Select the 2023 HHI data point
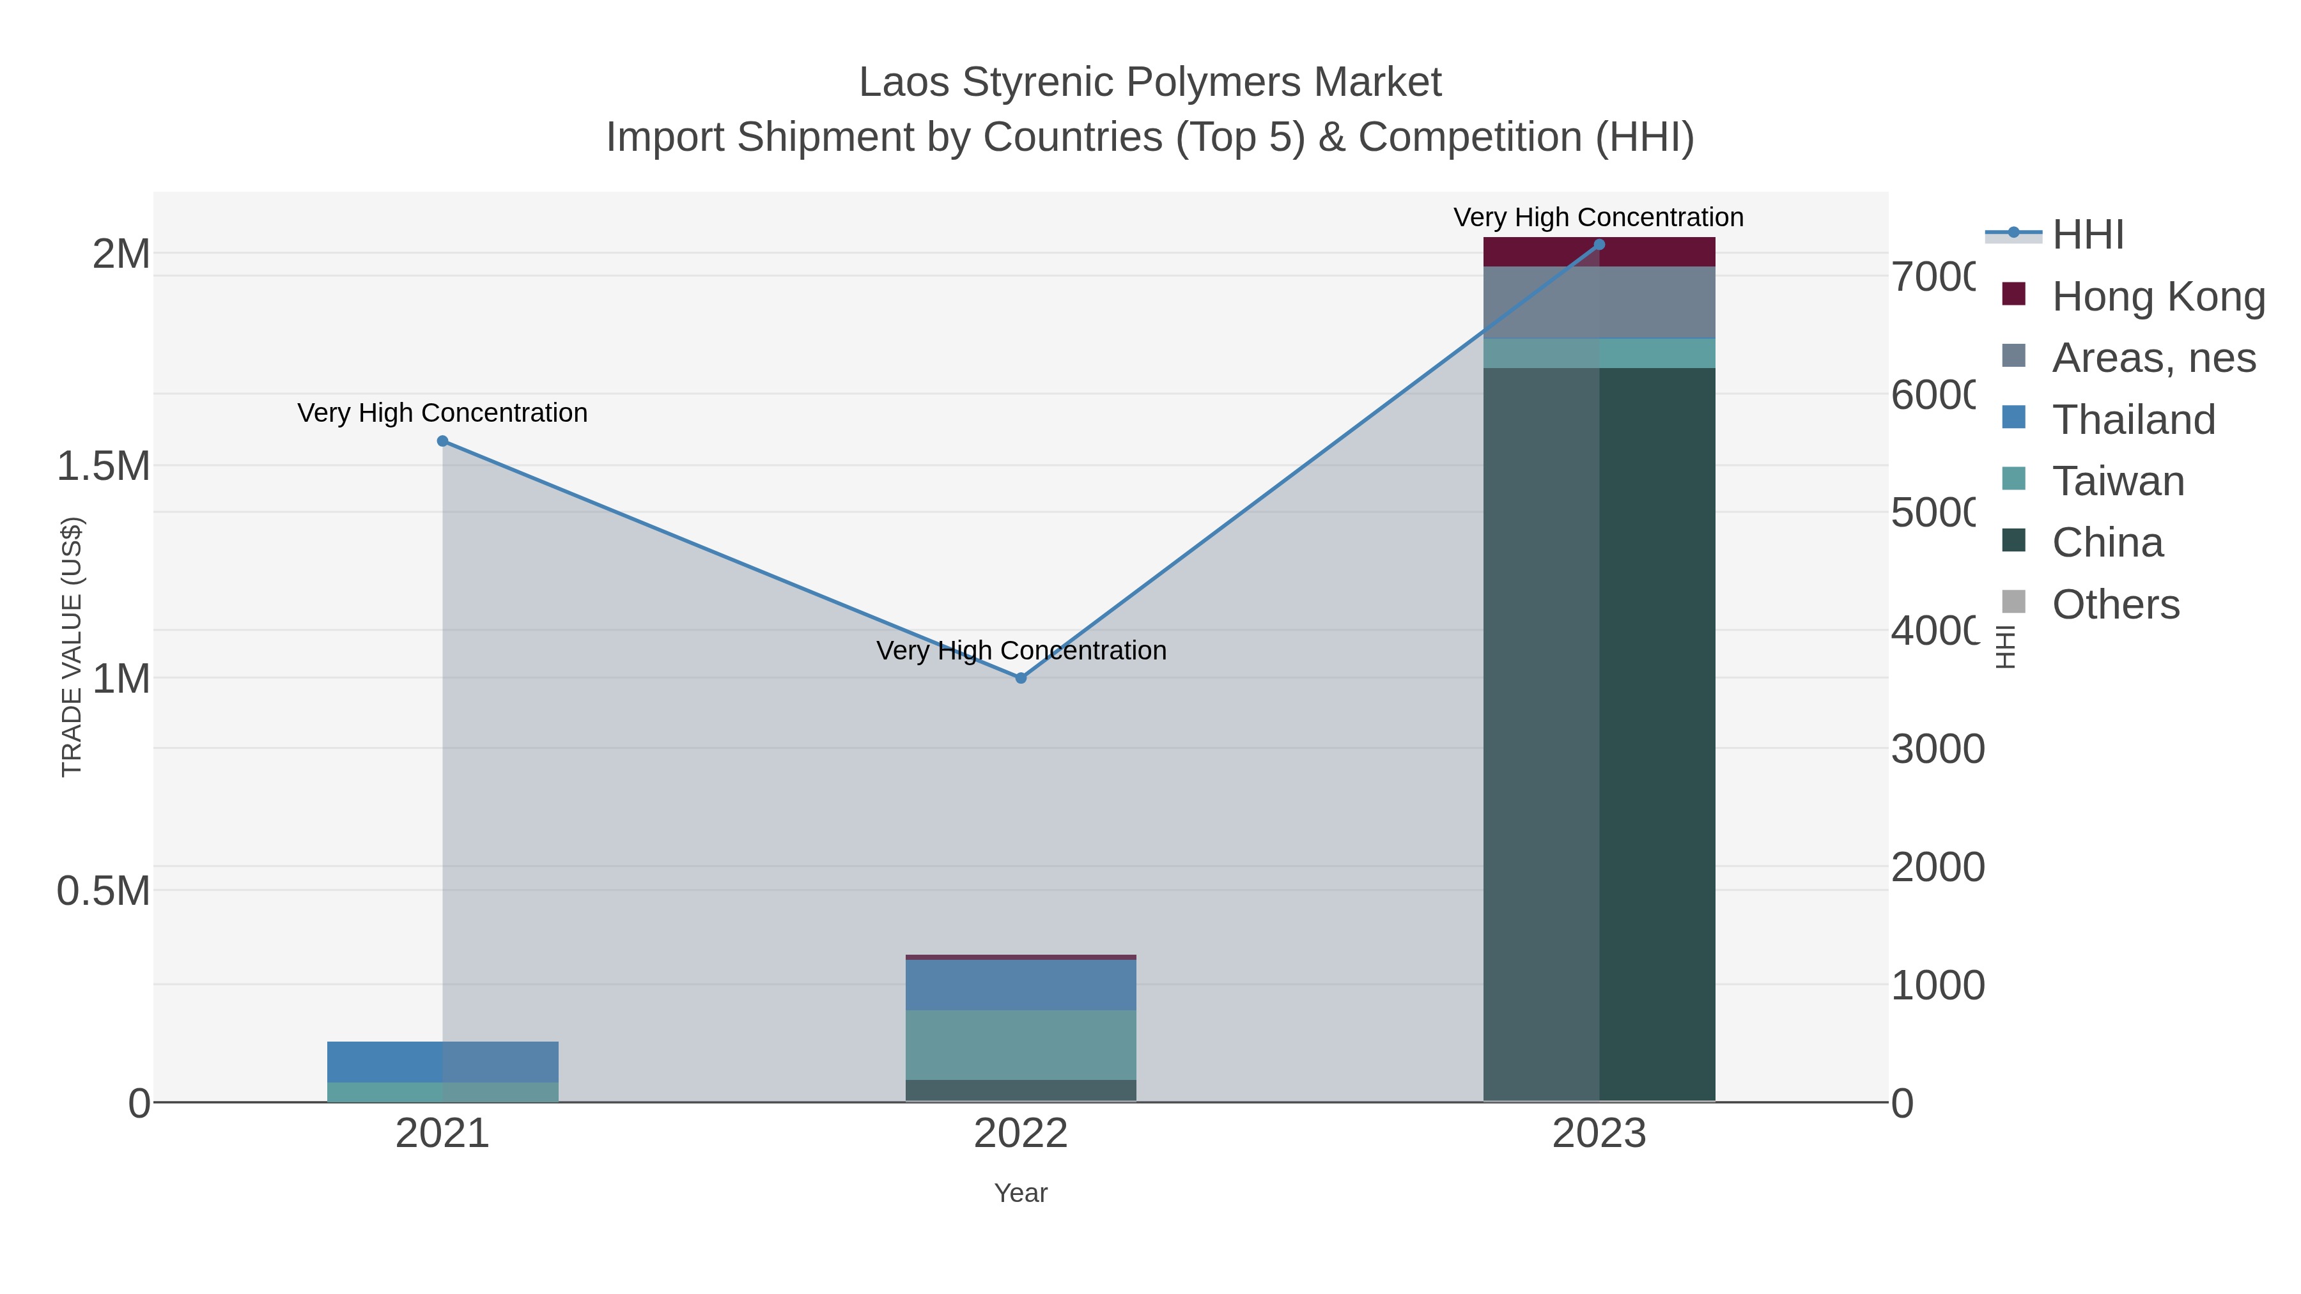Screen dimensions: 2301x1294 pyautogui.click(x=1599, y=245)
